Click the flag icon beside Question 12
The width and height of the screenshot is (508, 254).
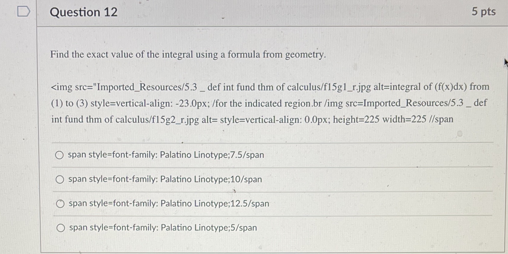coord(23,11)
